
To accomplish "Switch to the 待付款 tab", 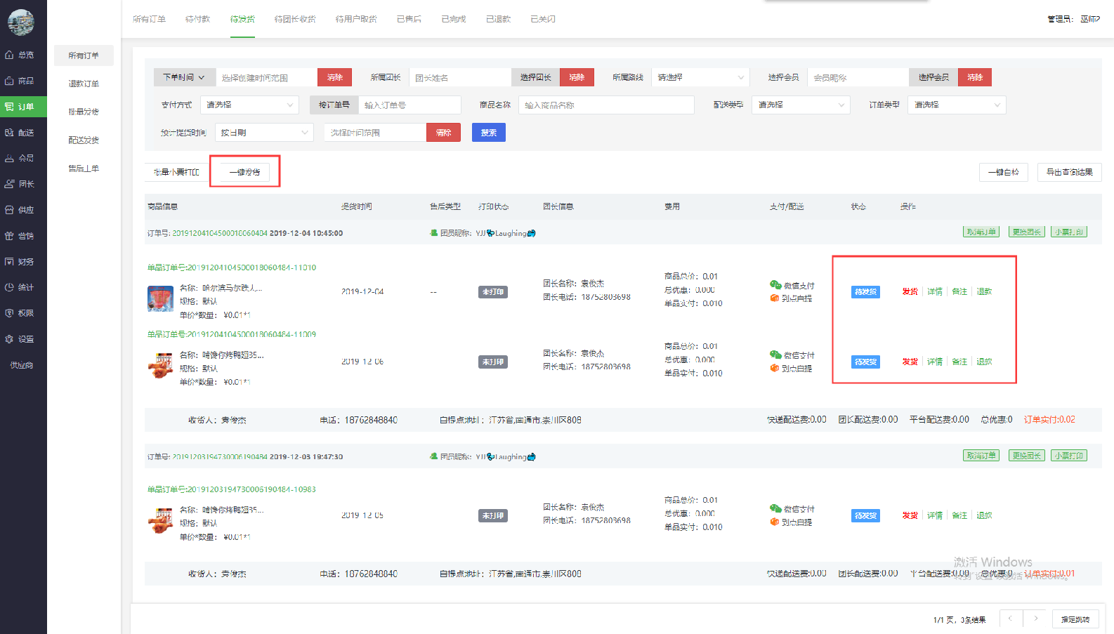I will (197, 19).
